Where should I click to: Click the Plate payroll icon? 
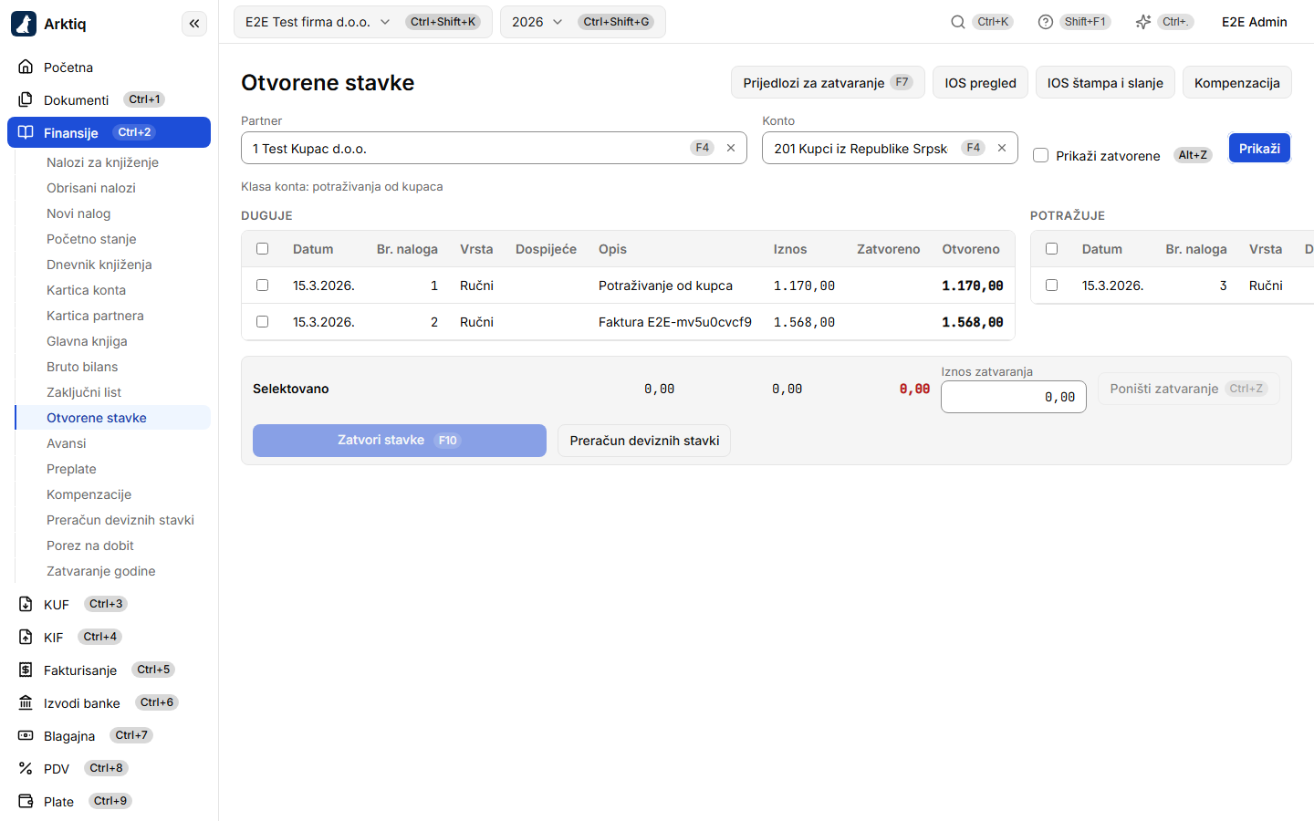26,801
